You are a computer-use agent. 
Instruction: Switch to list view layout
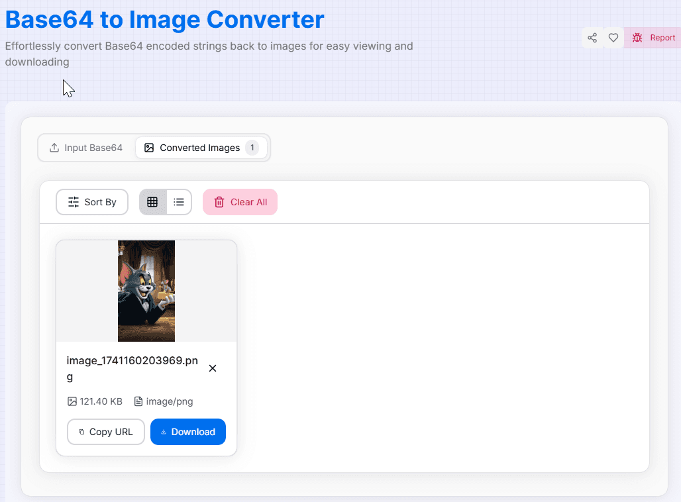coord(178,202)
